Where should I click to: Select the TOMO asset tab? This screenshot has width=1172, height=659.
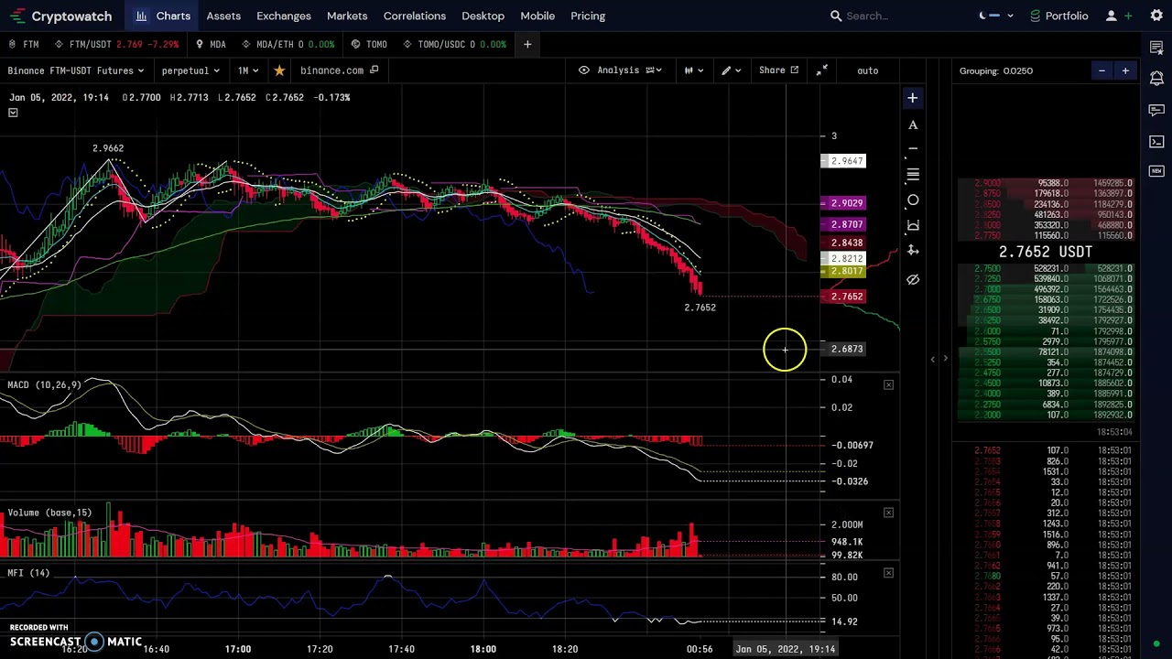370,44
